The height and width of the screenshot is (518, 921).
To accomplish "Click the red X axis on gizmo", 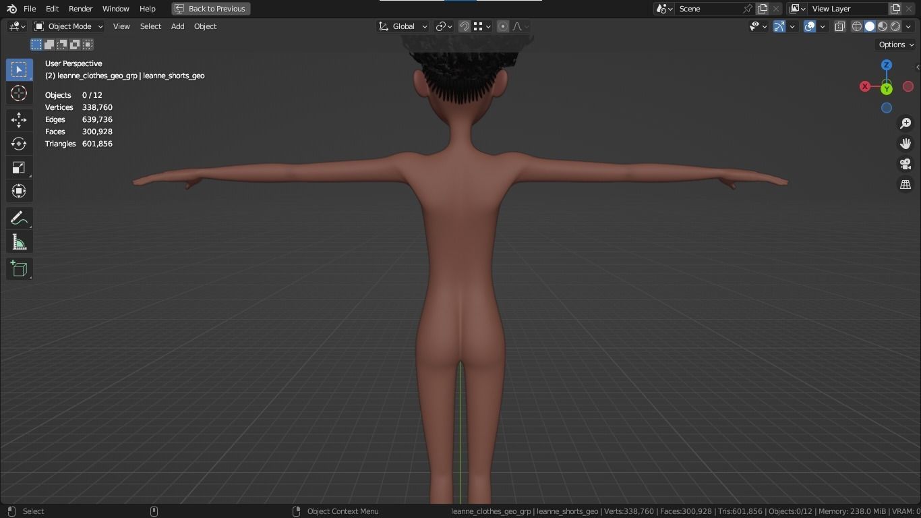I will point(865,86).
